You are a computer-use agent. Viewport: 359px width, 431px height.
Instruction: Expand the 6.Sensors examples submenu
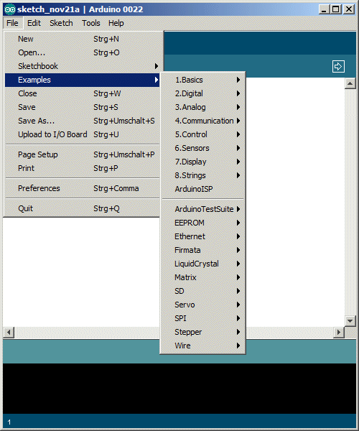click(202, 148)
